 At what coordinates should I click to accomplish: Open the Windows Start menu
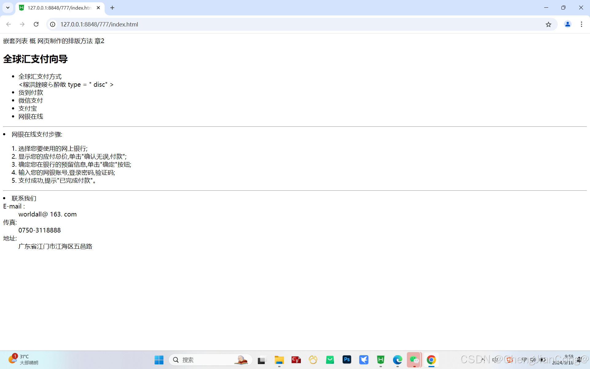pyautogui.click(x=159, y=360)
